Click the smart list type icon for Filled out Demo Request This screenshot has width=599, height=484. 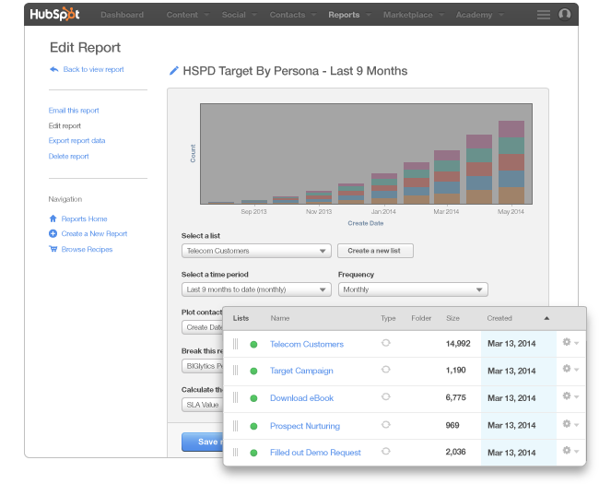click(x=386, y=451)
